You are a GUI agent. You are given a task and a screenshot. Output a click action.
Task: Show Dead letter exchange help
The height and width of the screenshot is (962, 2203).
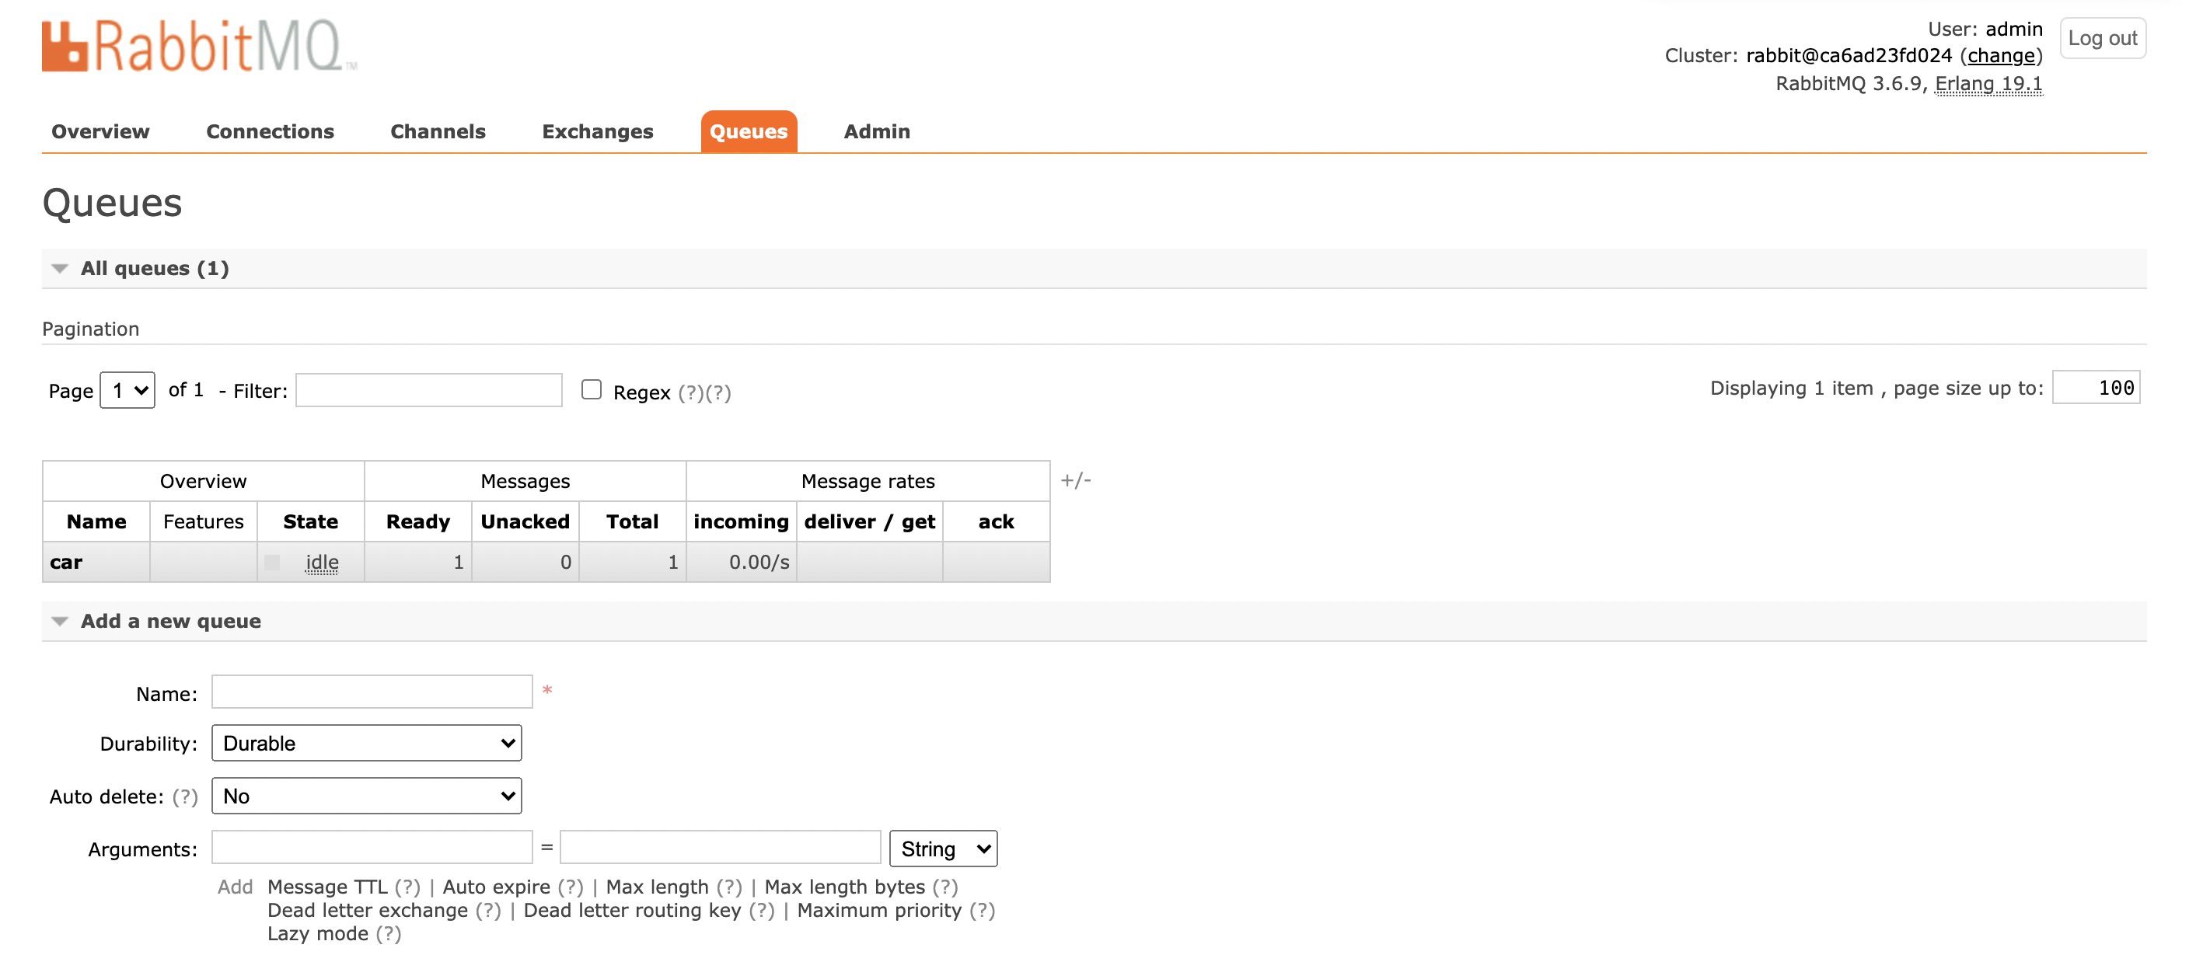[488, 911]
